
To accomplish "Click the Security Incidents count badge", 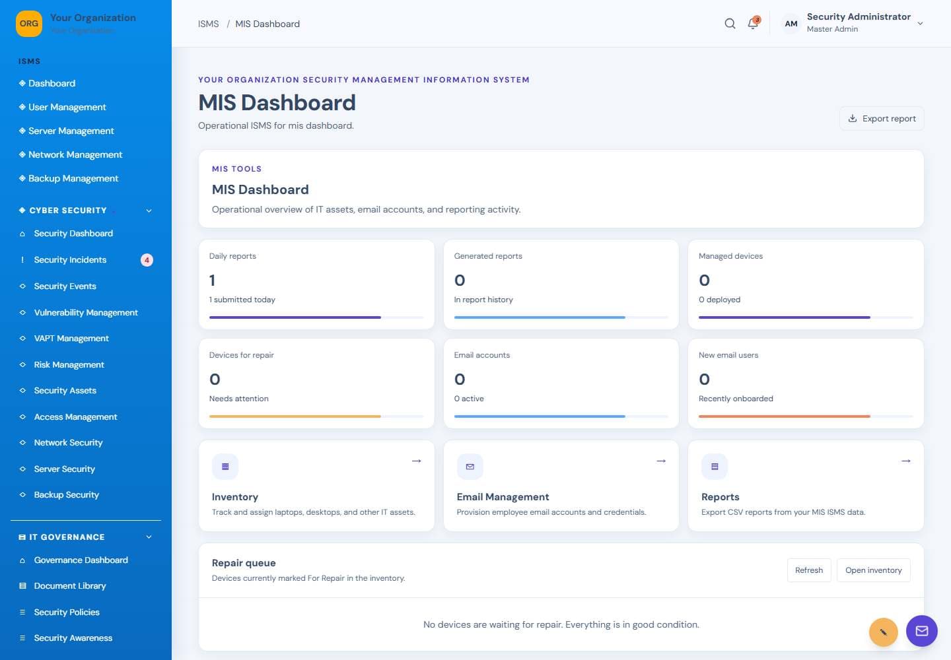I will click(x=147, y=260).
